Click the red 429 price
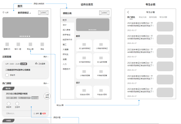The image size is (181, 124). [44, 114]
